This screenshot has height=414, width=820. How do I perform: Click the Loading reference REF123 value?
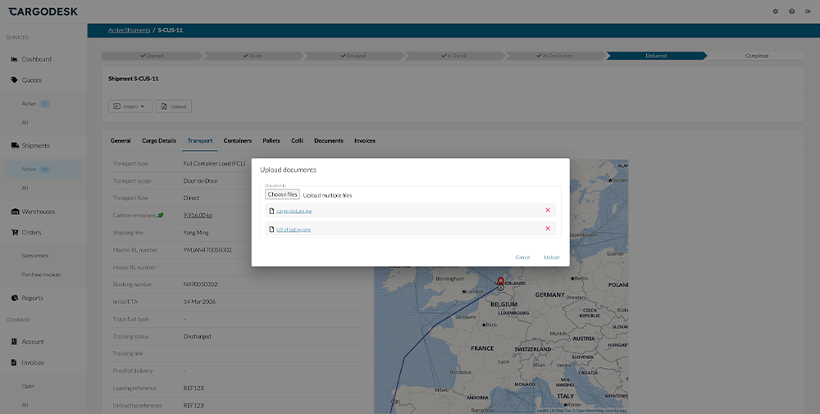pos(194,388)
